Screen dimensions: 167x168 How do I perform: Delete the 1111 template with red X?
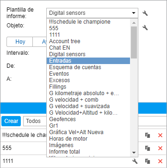coord(161,162)
